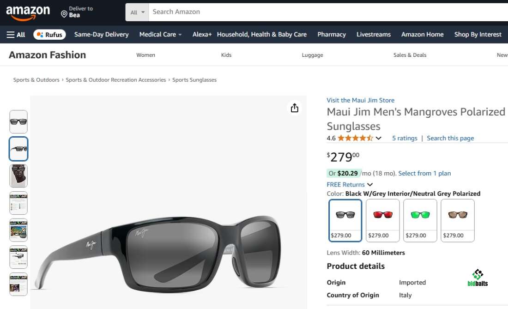Choose the black grey lens color swatch
The width and height of the screenshot is (508, 309).
pos(345,221)
